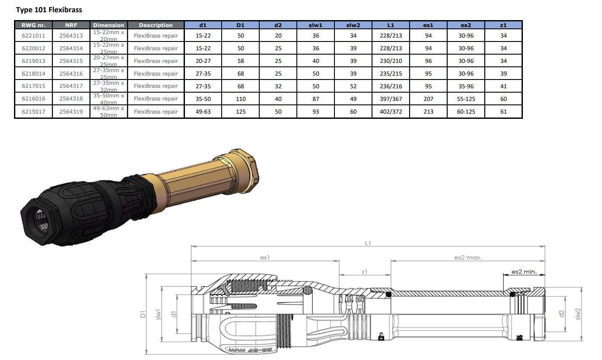Select slw1 value 87
The width and height of the screenshot is (602, 360).
[x=316, y=99]
